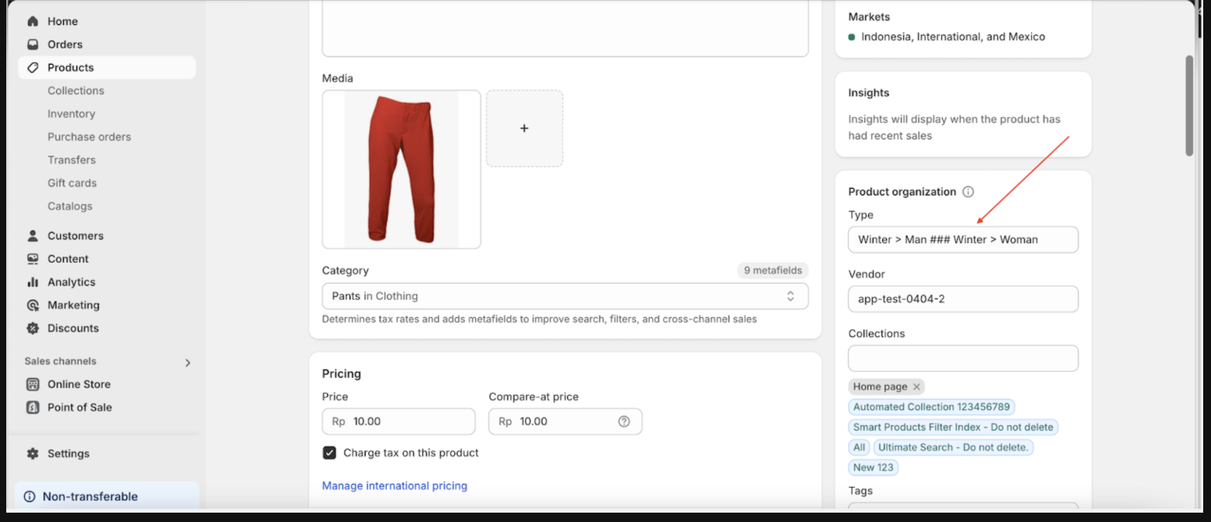
Task: Click the Settings gear icon
Action: point(33,453)
